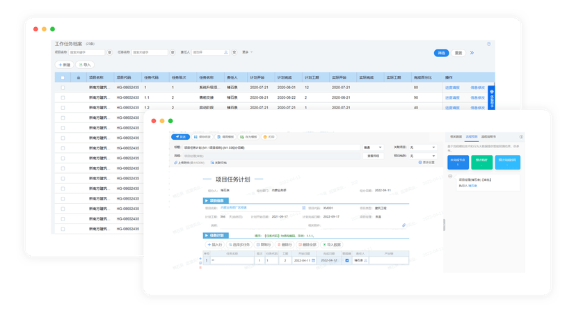This screenshot has width=576, height=313.
Task: Expand the 更多 filter options dropdown
Action: point(247,52)
